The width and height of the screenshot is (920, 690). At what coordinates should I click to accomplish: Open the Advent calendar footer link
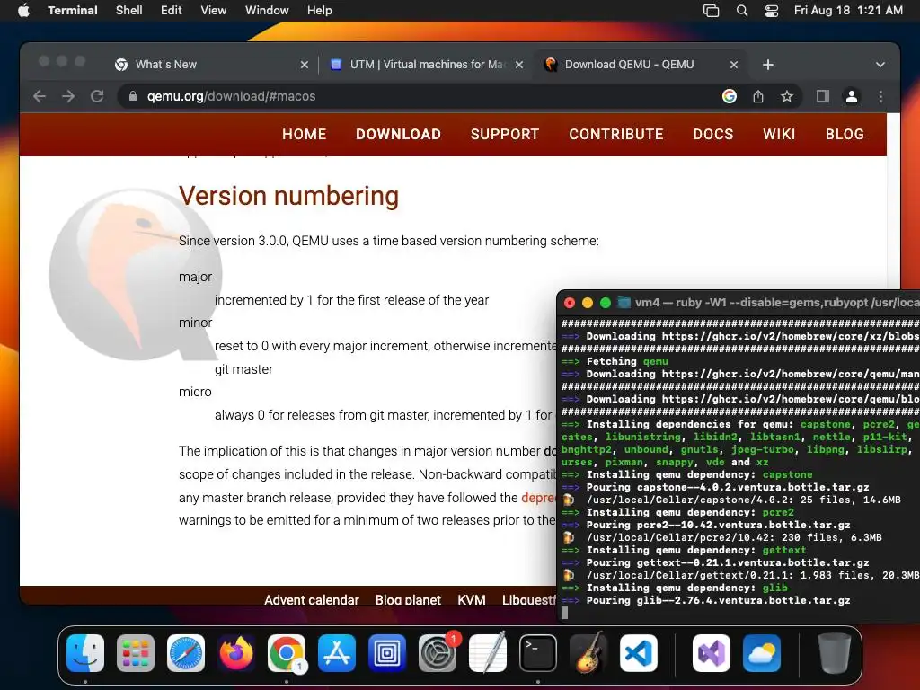point(312,599)
